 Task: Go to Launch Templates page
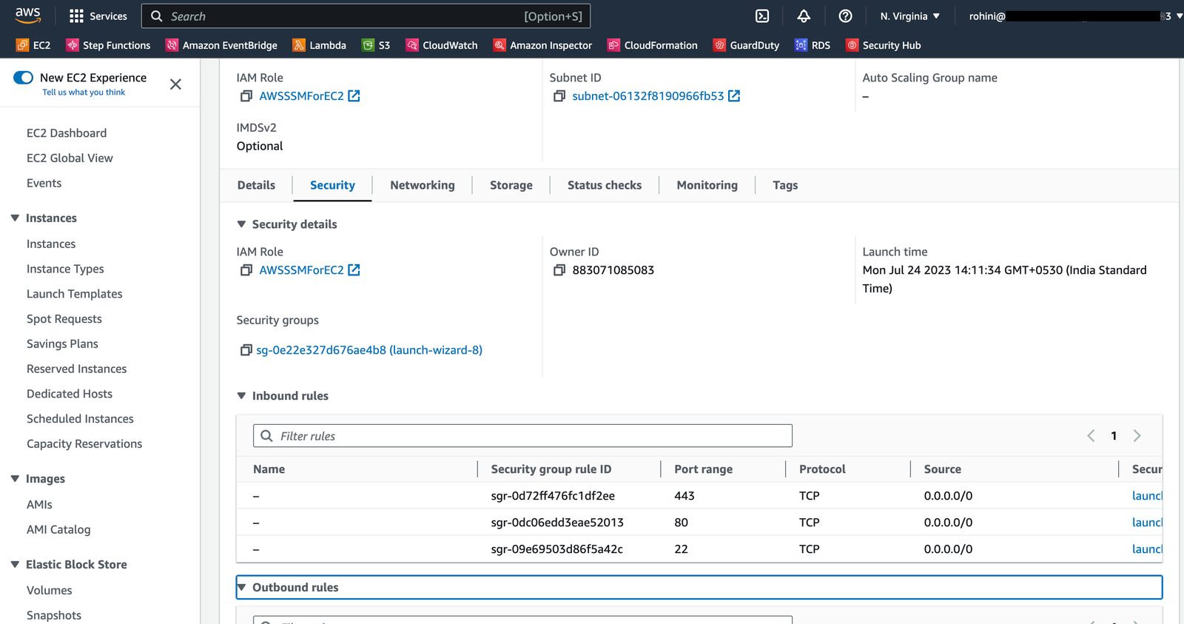[x=75, y=294]
